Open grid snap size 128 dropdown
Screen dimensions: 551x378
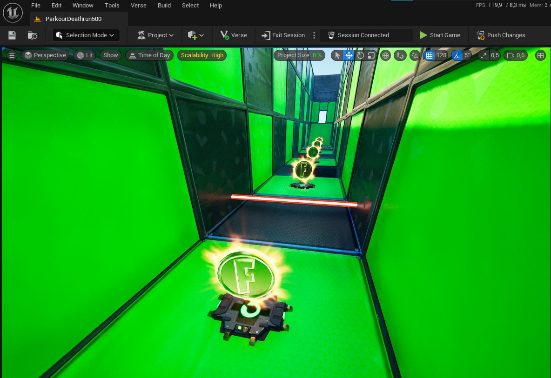[441, 55]
